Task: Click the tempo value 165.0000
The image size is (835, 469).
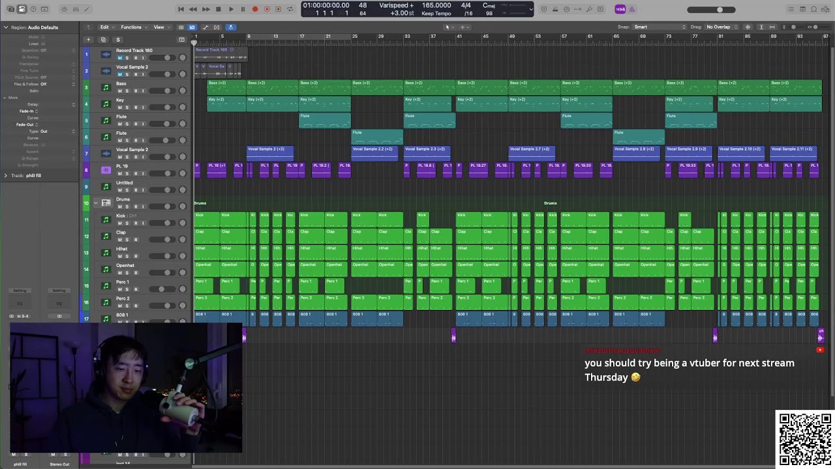Action: click(436, 5)
